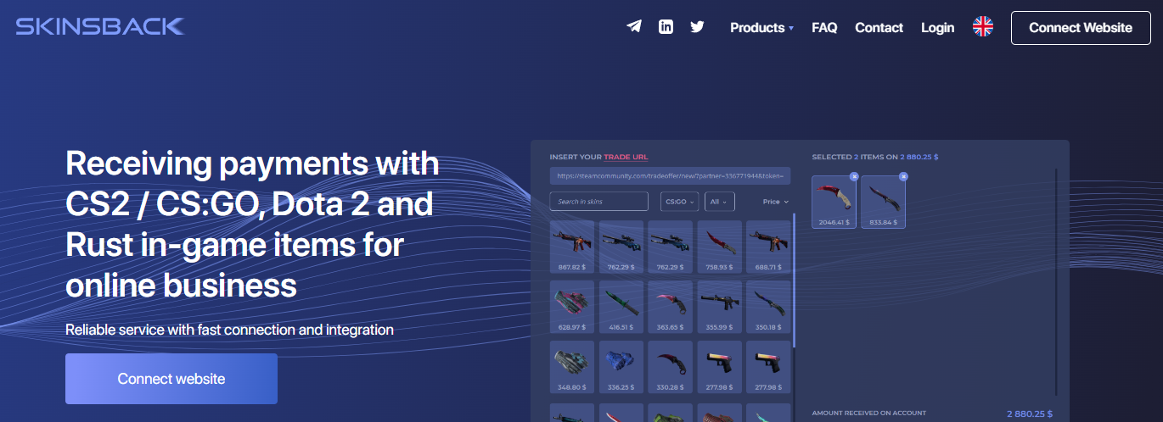Select the 628.97 $ gloves skin
Screen dimensions: 1163x422
click(572, 306)
